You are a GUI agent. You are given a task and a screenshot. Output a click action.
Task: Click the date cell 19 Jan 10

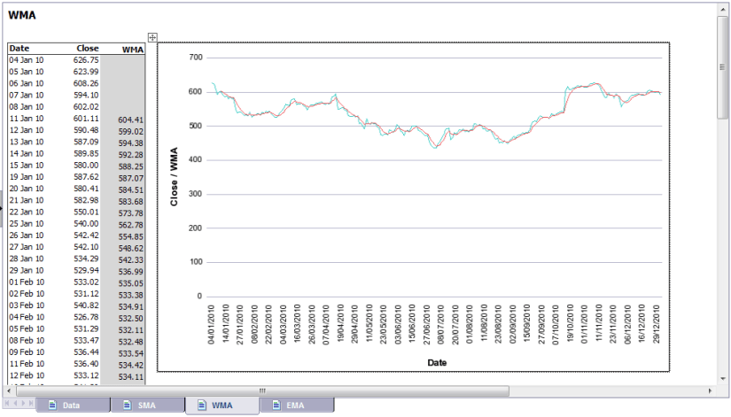tap(27, 176)
